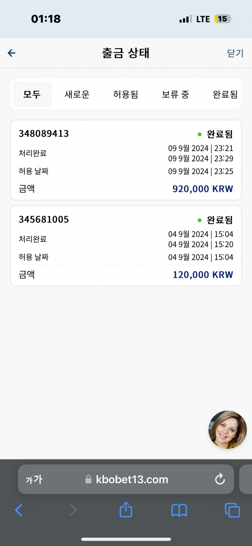
Task: Show the 보류 중 withdrawals tab
Action: coord(176,94)
